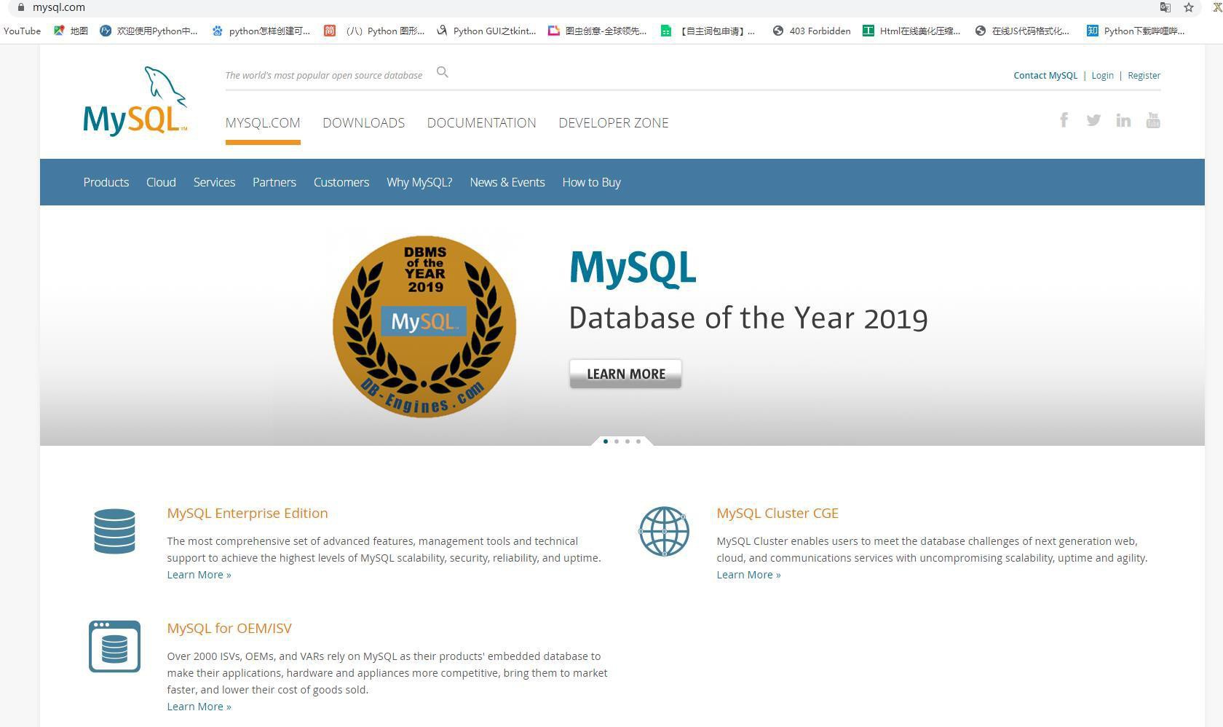Open the Python GUI之tkint bookmark
Screen dimensions: 1223x727
click(486, 31)
